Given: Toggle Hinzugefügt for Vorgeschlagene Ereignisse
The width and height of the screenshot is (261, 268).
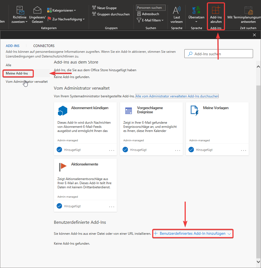Looking at the screenshot, I should pyautogui.click(x=125, y=150).
